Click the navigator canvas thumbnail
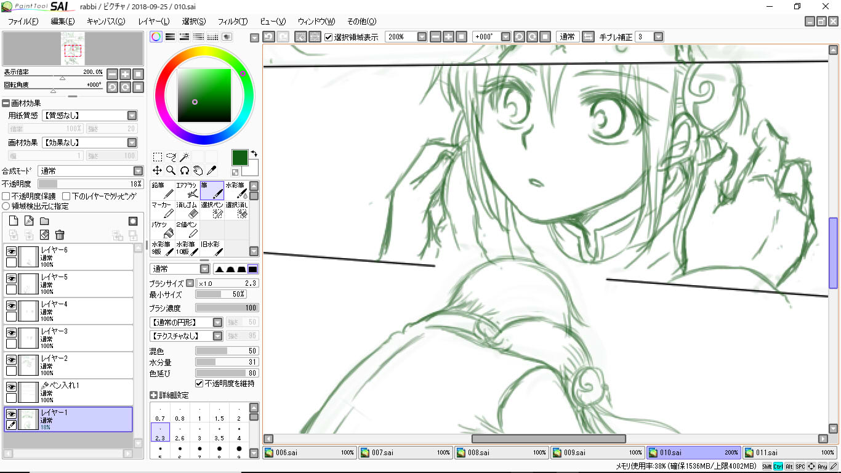 pos(73,49)
